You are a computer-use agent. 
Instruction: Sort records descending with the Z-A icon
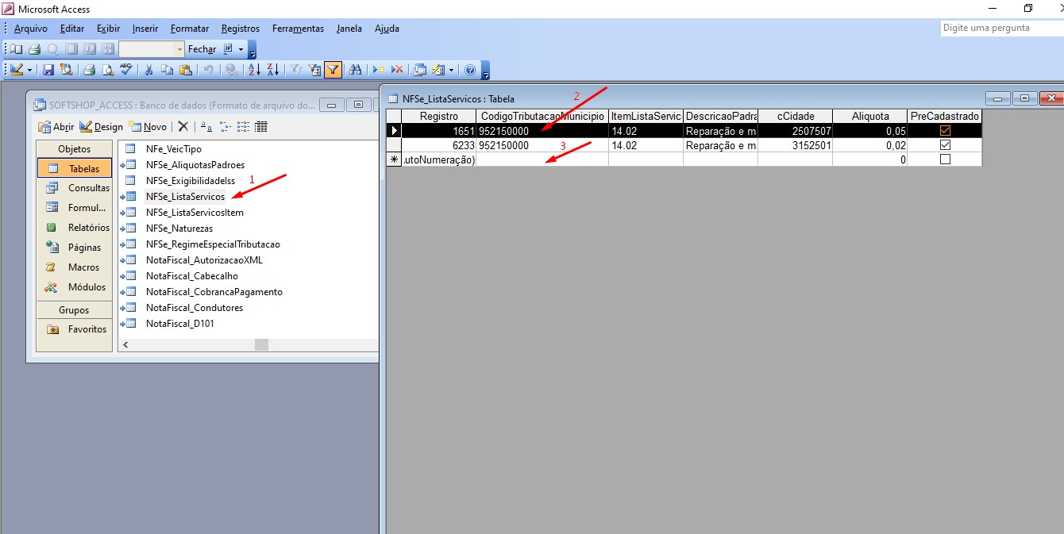[272, 70]
